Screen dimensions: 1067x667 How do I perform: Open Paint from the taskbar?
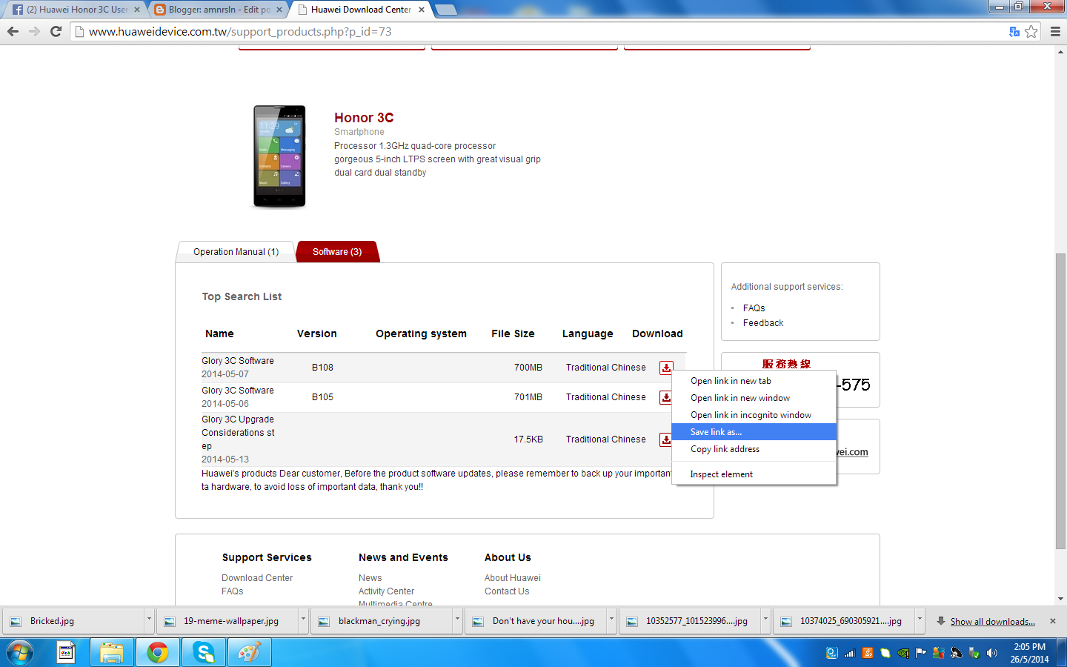[x=249, y=653]
